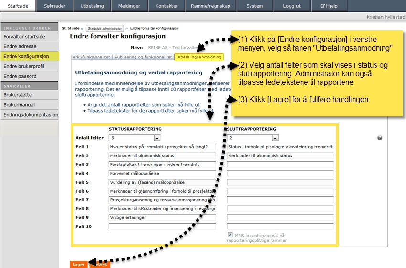Image resolution: width=406 pixels, height=268 pixels.
Task: Open the System menu tab
Action: pyautogui.click(x=255, y=6)
